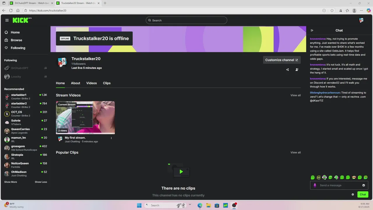Toggle Loochy offline indicator icon
The image size is (373, 210).
[x=45, y=76]
